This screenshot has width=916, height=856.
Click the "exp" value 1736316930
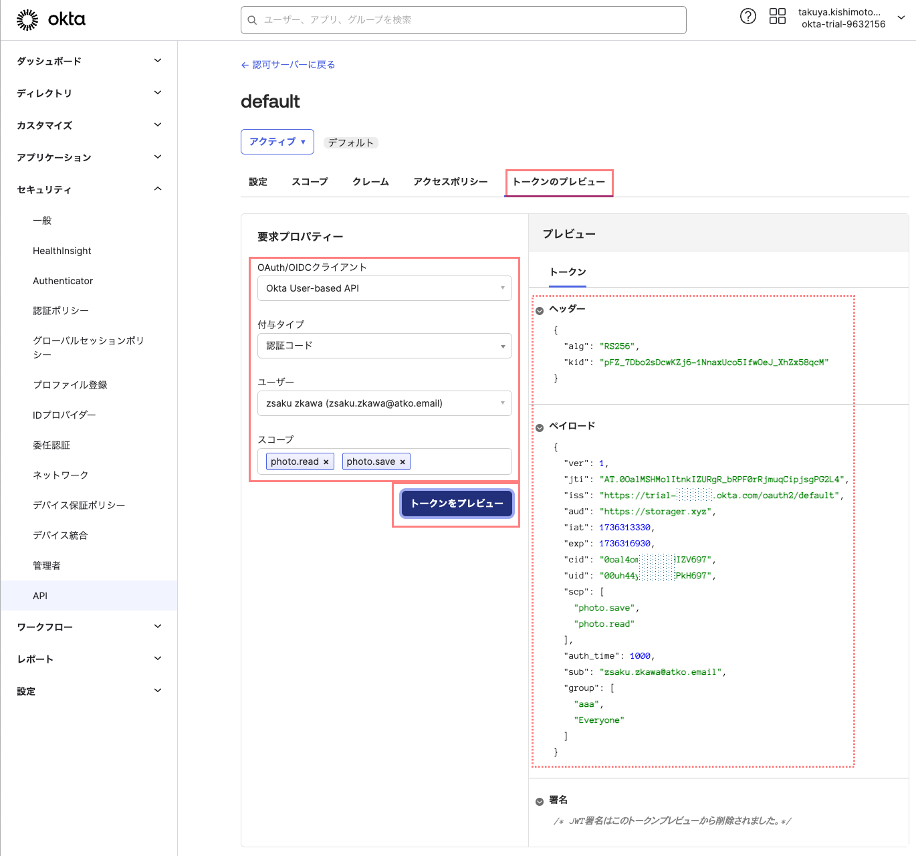[624, 544]
